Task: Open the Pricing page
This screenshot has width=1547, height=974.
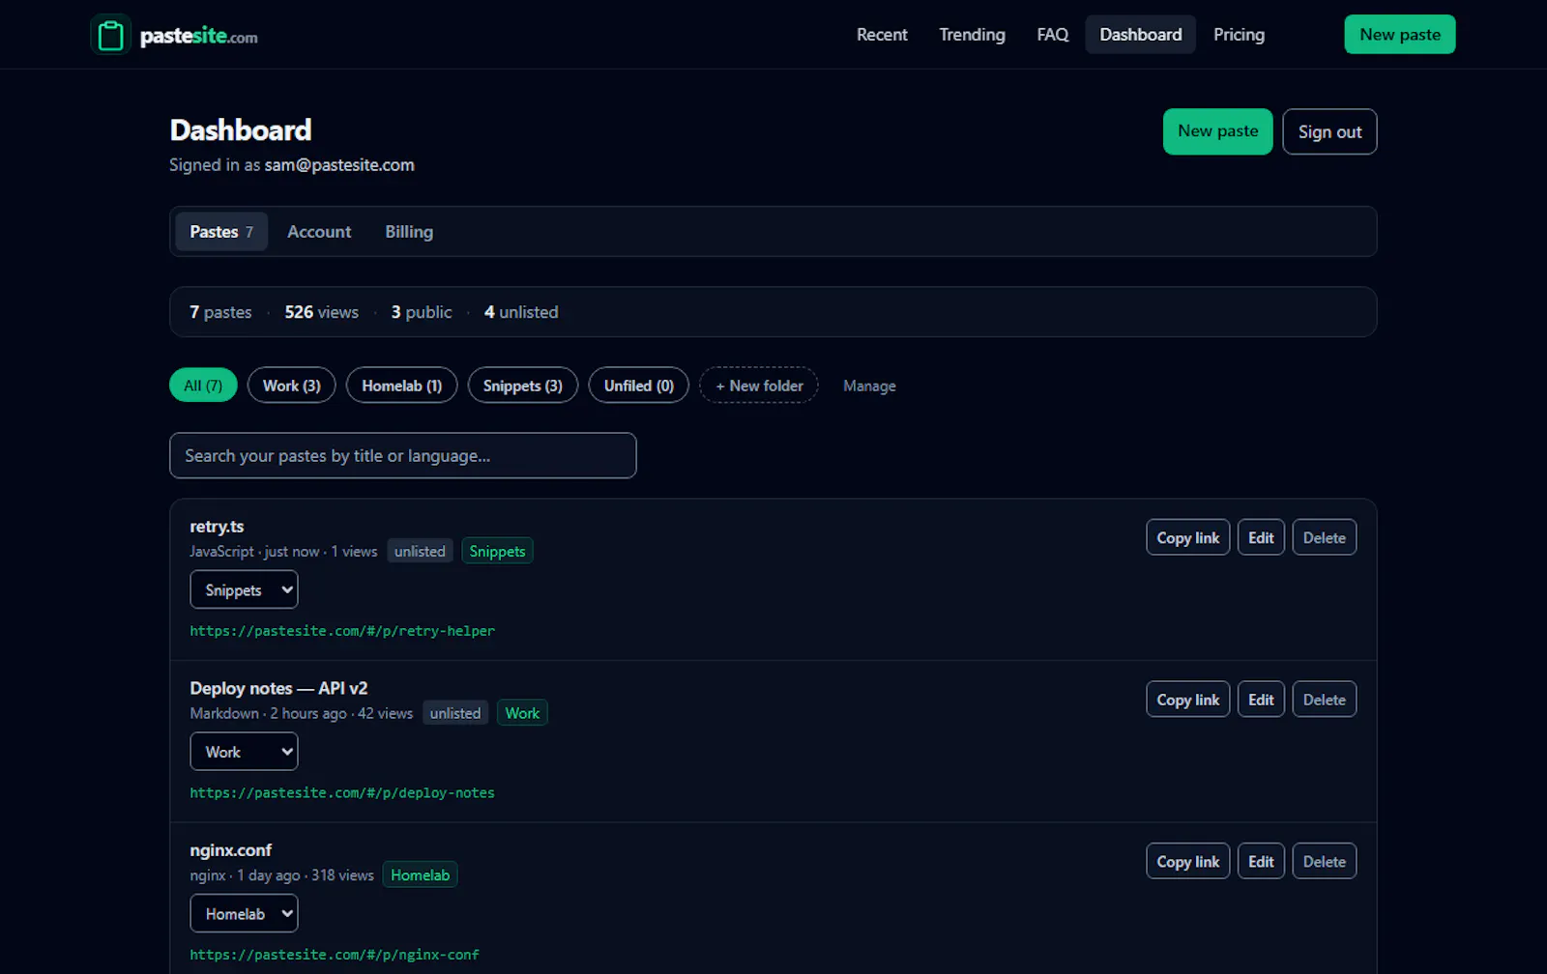Action: [1239, 35]
